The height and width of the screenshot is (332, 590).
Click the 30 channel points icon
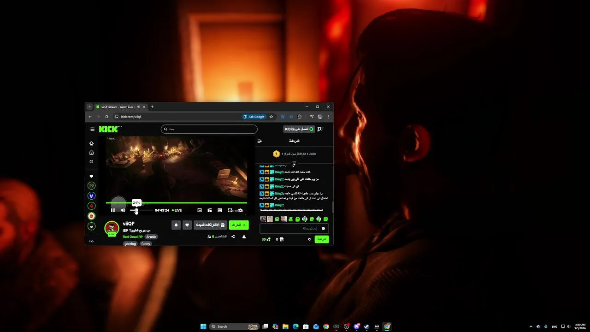click(x=266, y=239)
